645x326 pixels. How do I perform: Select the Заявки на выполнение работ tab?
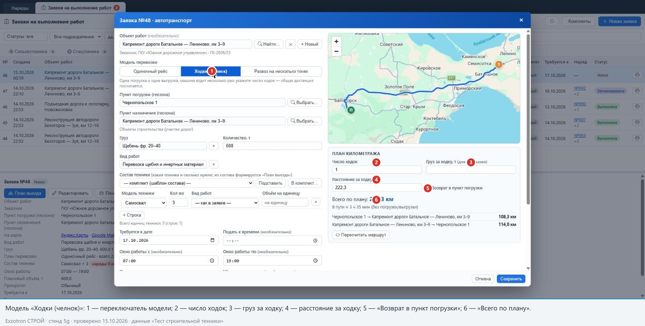click(80, 8)
